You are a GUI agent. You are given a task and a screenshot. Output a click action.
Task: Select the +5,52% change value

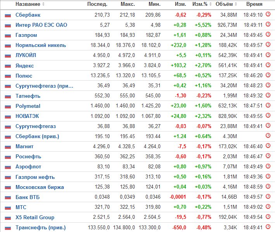click(x=203, y=25)
